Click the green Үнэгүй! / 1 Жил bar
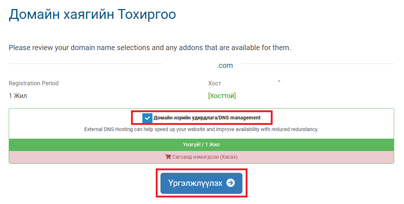Image resolution: width=404 pixels, height=204 pixels. pyautogui.click(x=202, y=144)
